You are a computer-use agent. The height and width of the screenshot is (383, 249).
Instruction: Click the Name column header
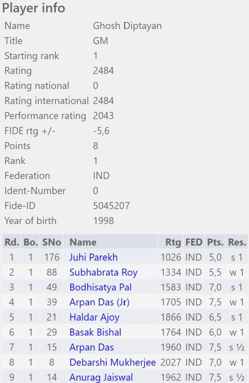(x=83, y=242)
